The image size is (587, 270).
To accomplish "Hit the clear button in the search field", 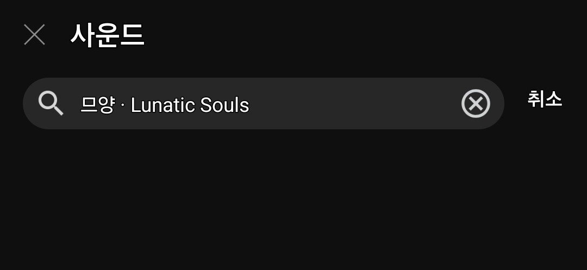I will 476,104.
